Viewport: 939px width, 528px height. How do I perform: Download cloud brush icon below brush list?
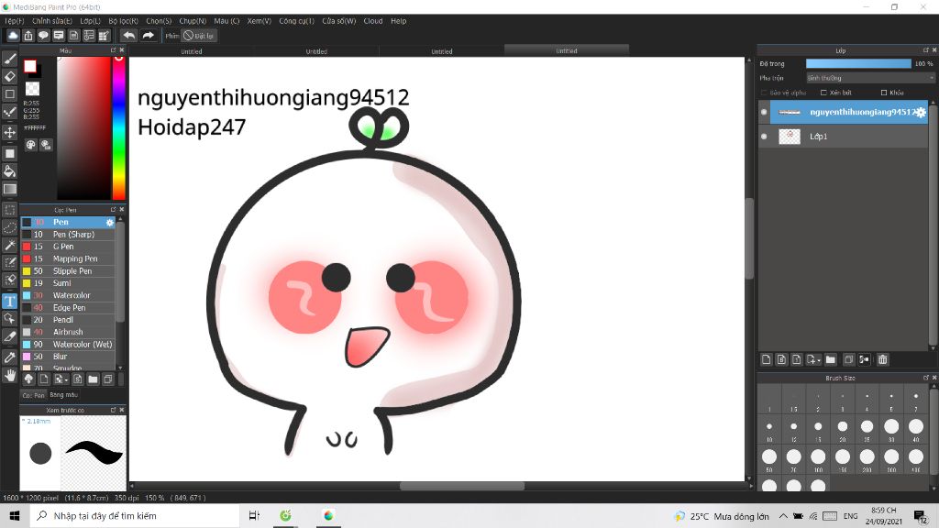28,379
